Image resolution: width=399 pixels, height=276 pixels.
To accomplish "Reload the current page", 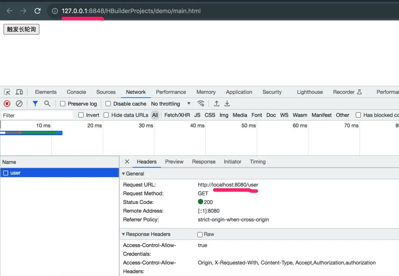I will (x=37, y=11).
